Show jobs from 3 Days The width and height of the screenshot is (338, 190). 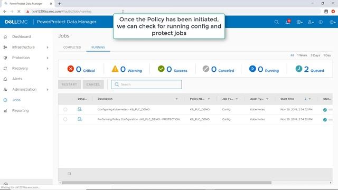pos(315,55)
